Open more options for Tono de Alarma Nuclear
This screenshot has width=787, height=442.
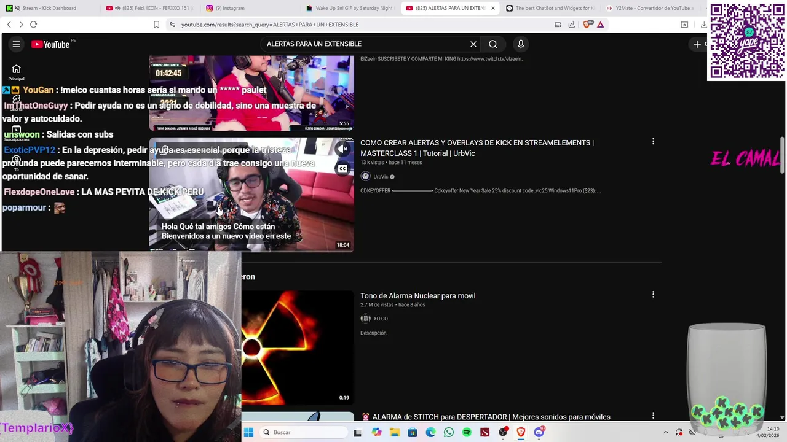tap(653, 295)
